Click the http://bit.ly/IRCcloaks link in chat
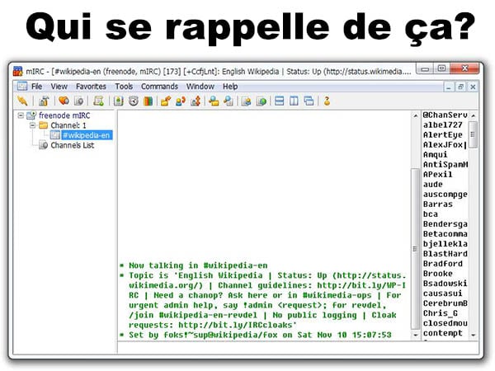The width and height of the screenshot is (495, 371). [x=235, y=325]
